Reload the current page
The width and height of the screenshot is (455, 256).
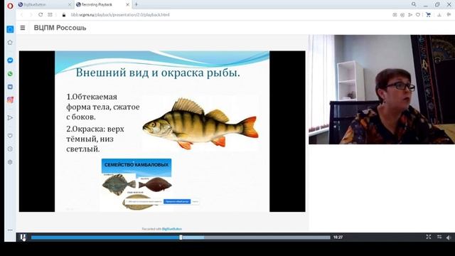click(x=41, y=14)
